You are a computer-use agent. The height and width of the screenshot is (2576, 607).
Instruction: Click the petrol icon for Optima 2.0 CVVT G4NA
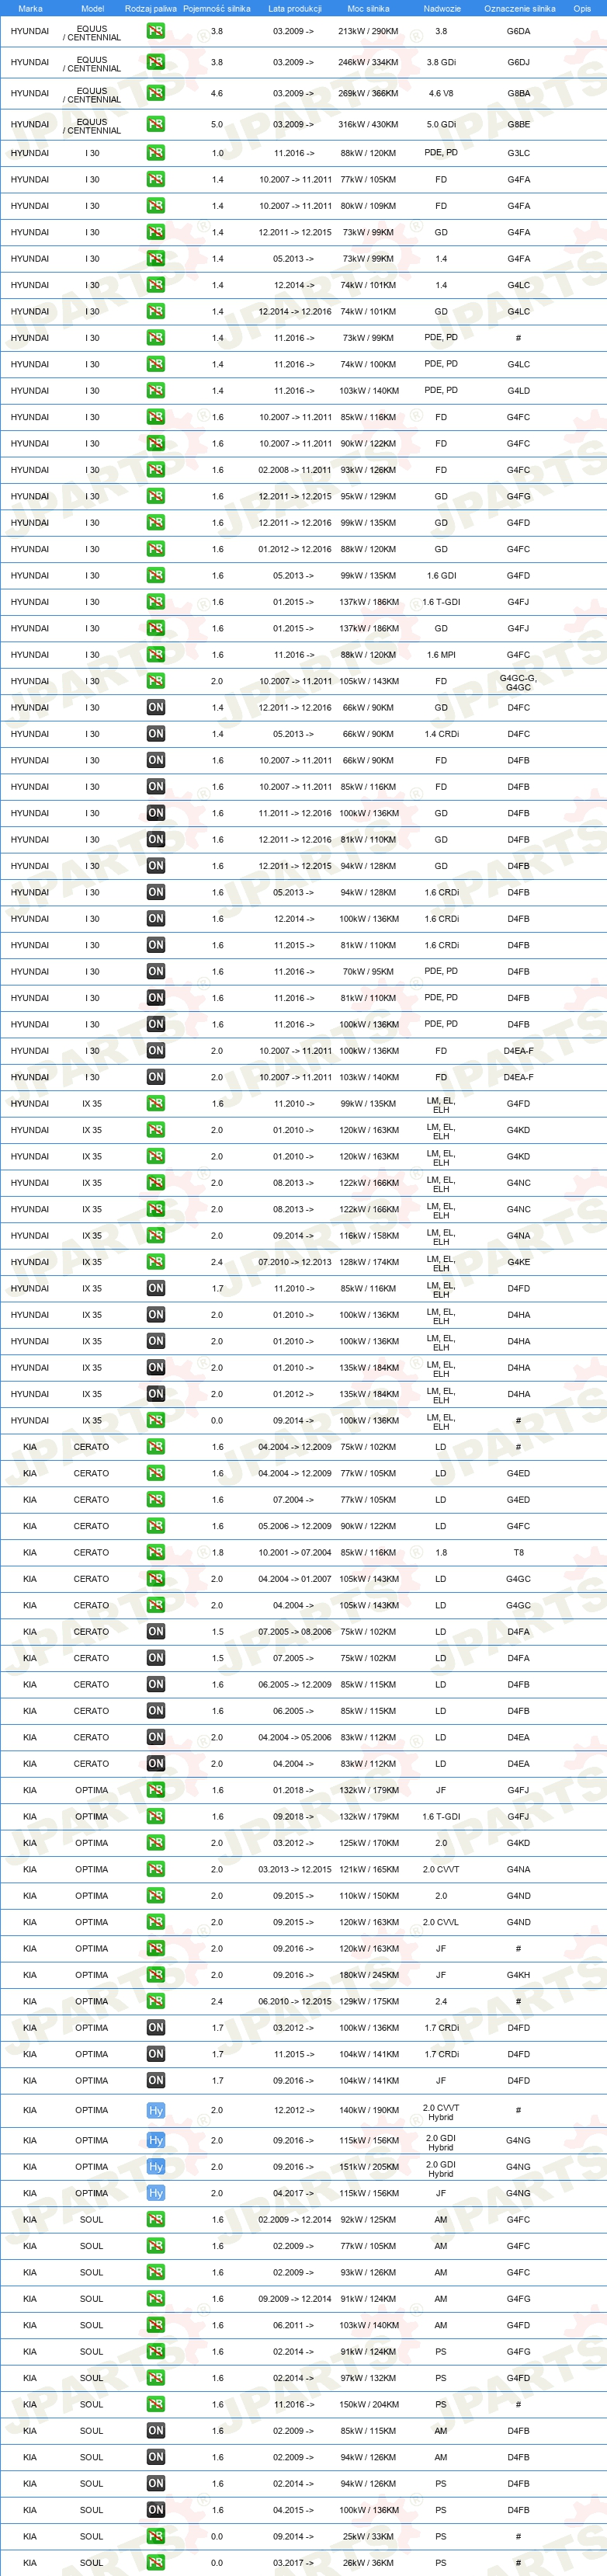point(156,1869)
